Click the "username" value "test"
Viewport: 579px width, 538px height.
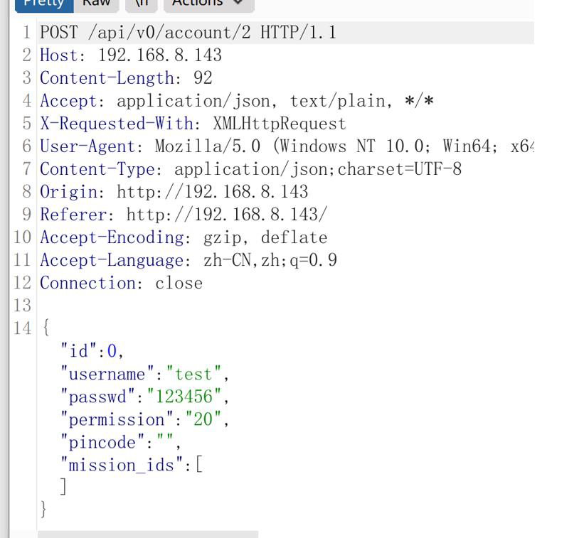click(194, 374)
